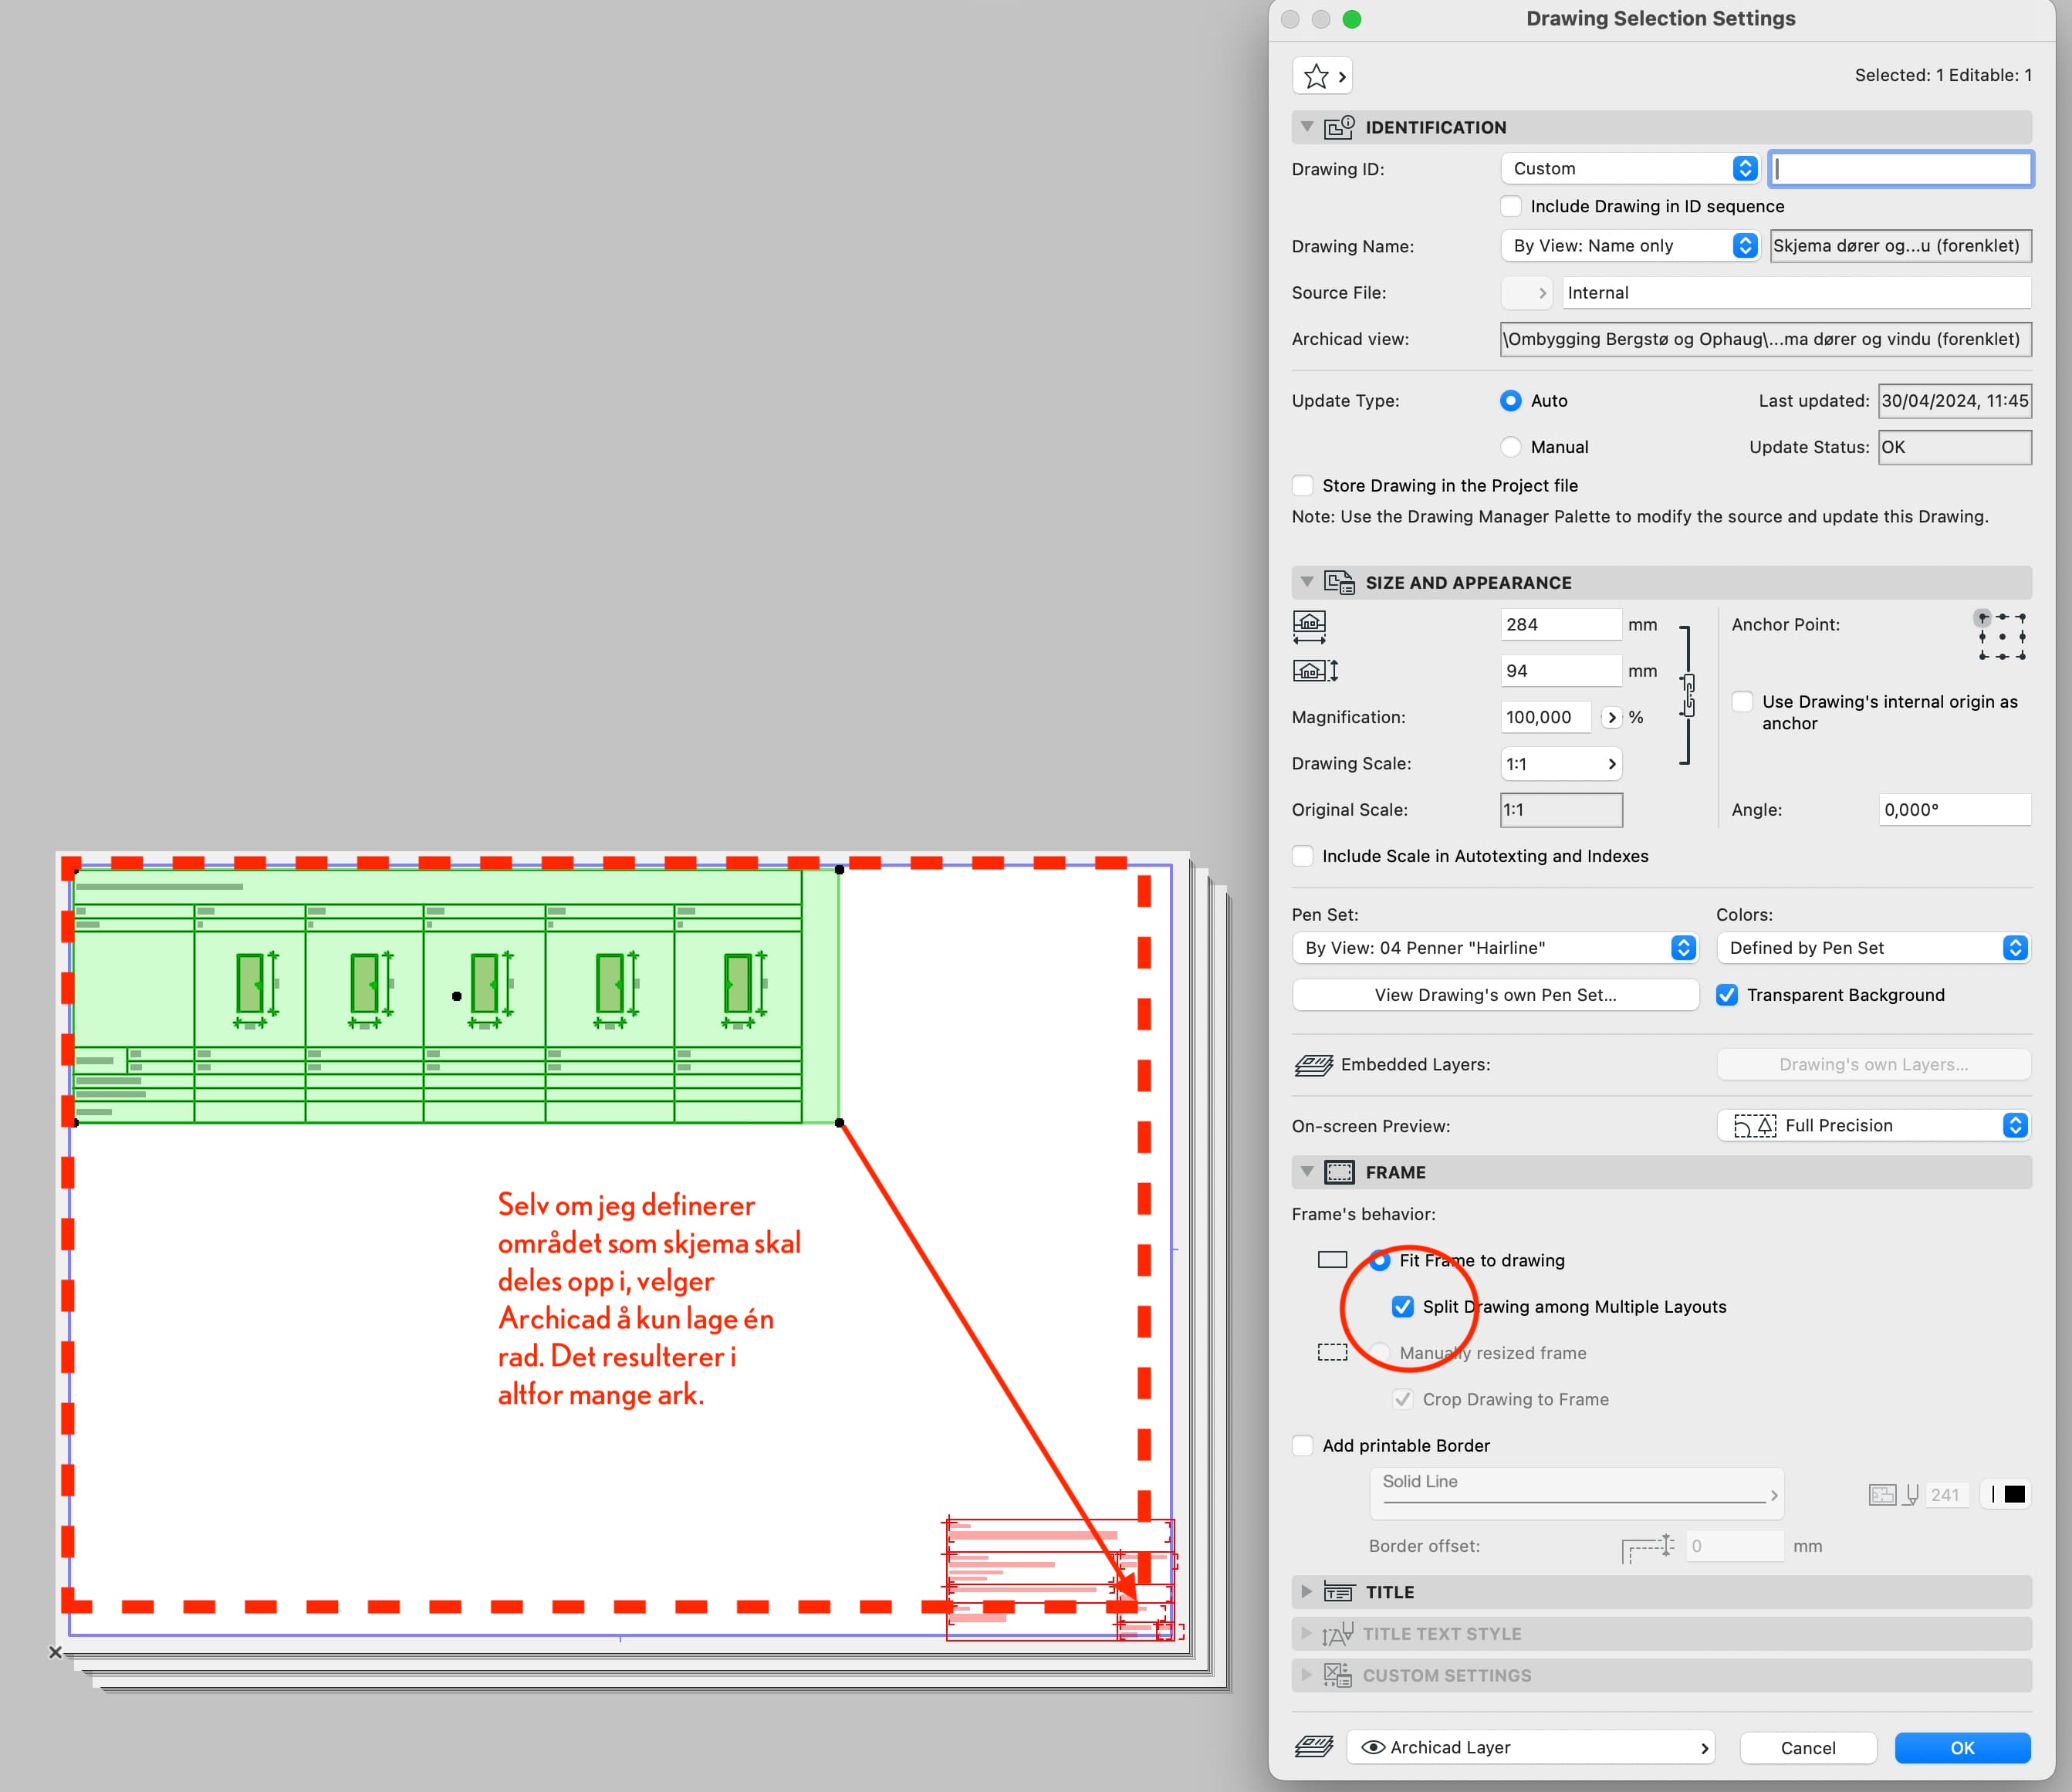Click the Archicad Layer eye icon
The width and height of the screenshot is (2072, 1792).
[1373, 1747]
